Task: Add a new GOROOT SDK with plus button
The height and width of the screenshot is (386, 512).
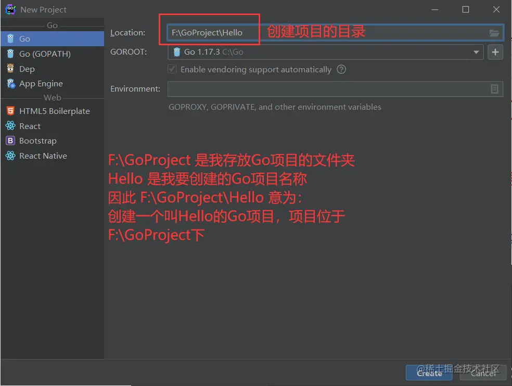Action: (x=495, y=52)
